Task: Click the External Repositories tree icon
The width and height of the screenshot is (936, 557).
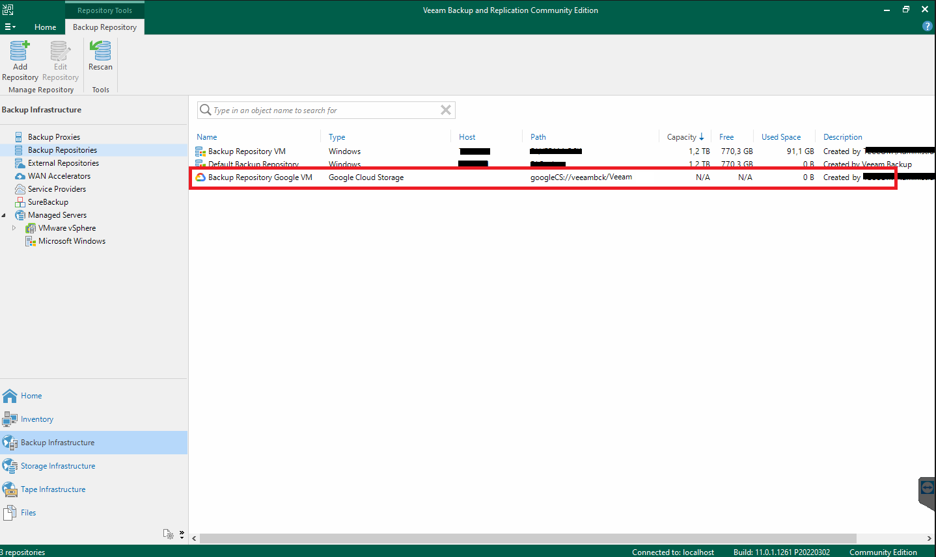Action: (x=20, y=163)
